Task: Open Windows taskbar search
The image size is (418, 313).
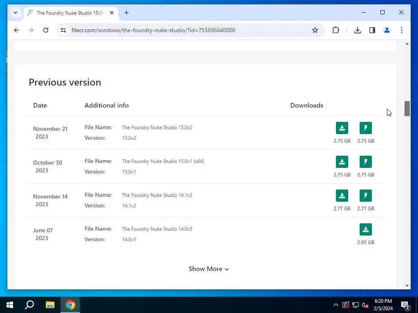Action: [x=29, y=305]
